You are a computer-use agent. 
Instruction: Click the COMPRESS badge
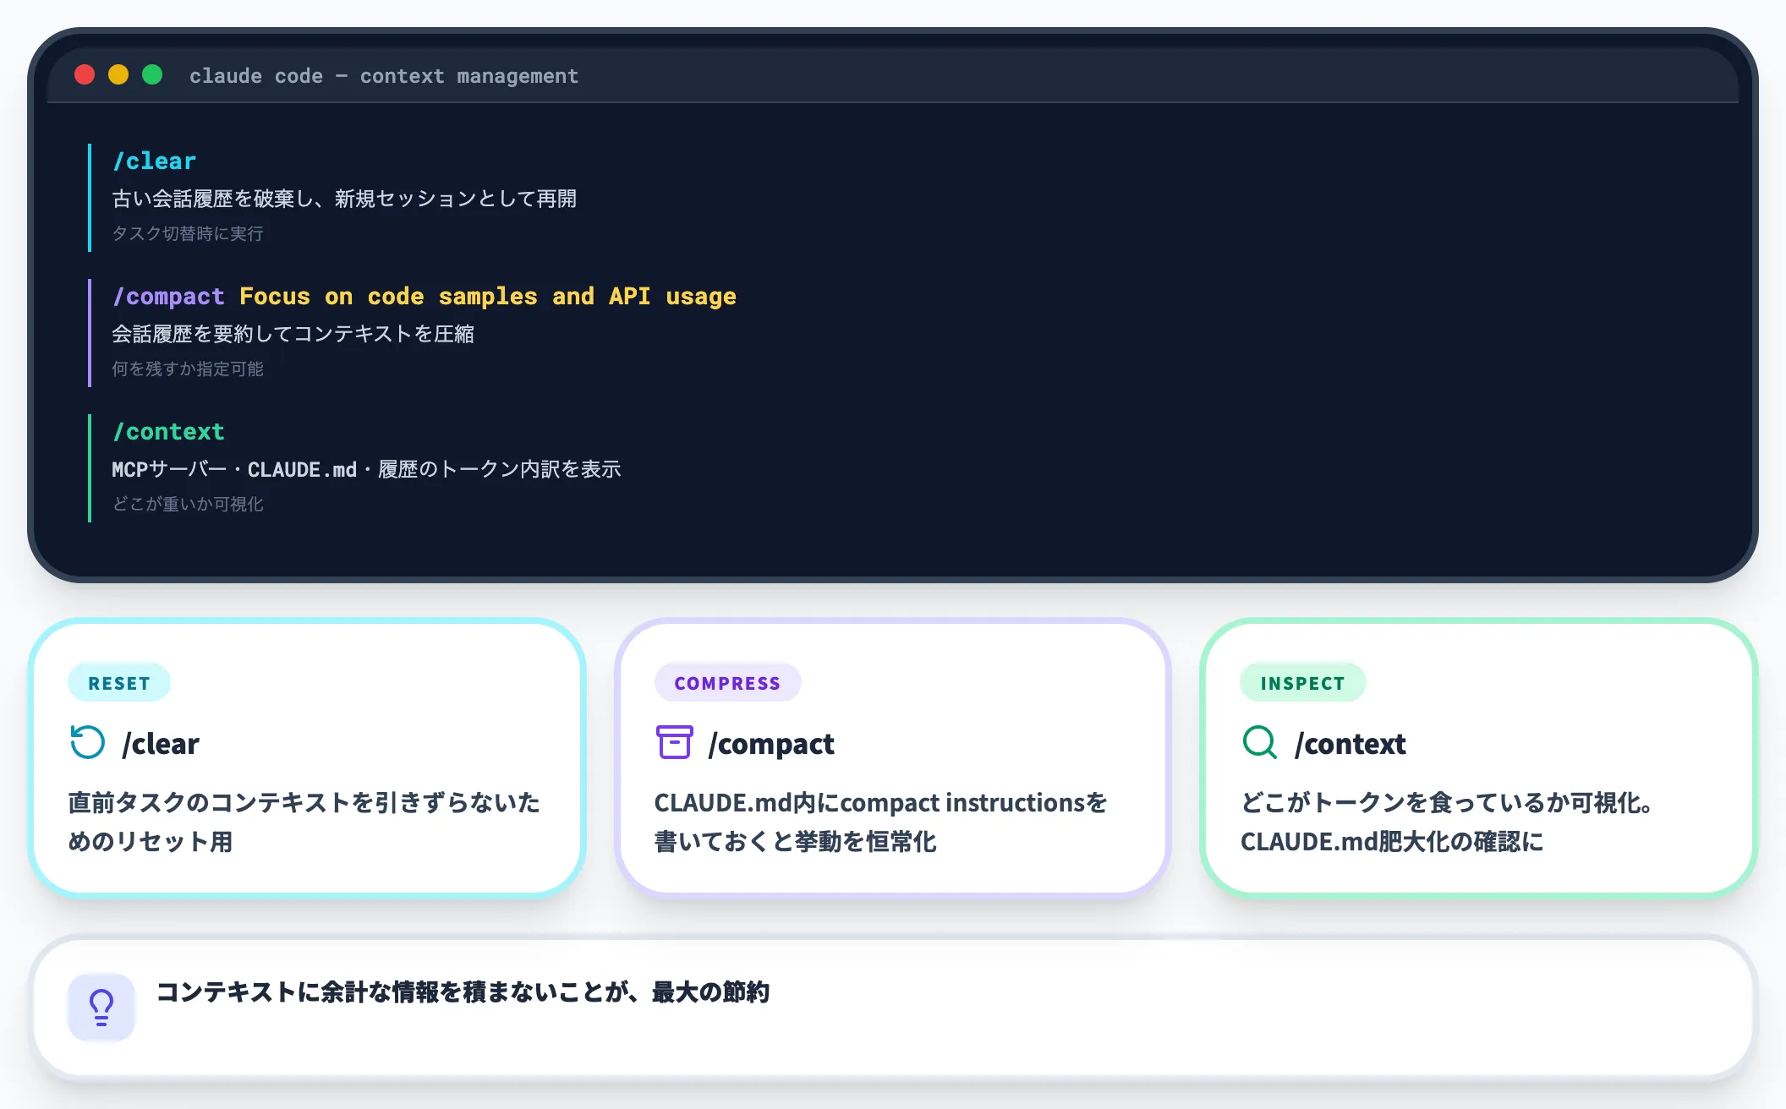(727, 683)
